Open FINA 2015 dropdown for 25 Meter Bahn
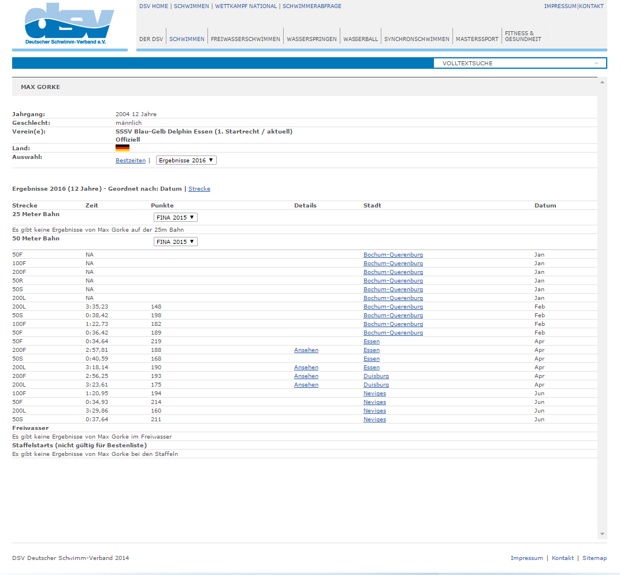 [x=175, y=217]
